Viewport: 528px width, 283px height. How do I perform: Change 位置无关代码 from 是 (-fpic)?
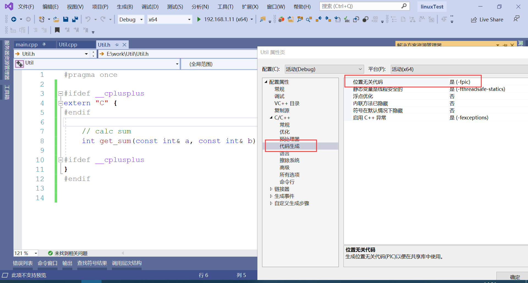[x=461, y=82]
